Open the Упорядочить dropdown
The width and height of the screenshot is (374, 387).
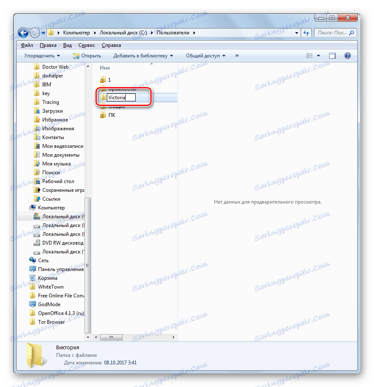click(x=42, y=56)
